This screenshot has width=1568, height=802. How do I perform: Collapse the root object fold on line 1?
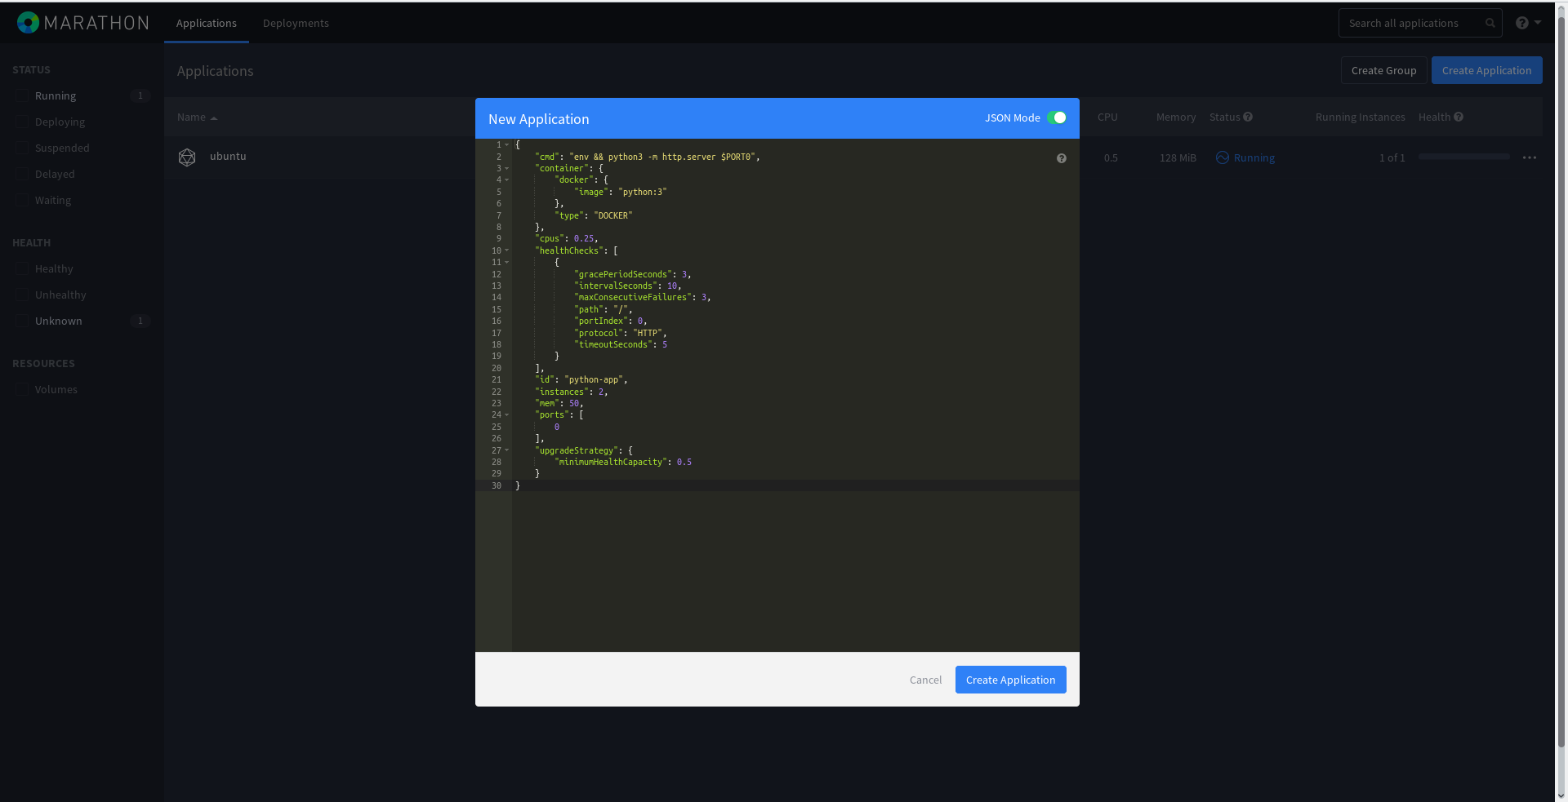click(x=507, y=145)
